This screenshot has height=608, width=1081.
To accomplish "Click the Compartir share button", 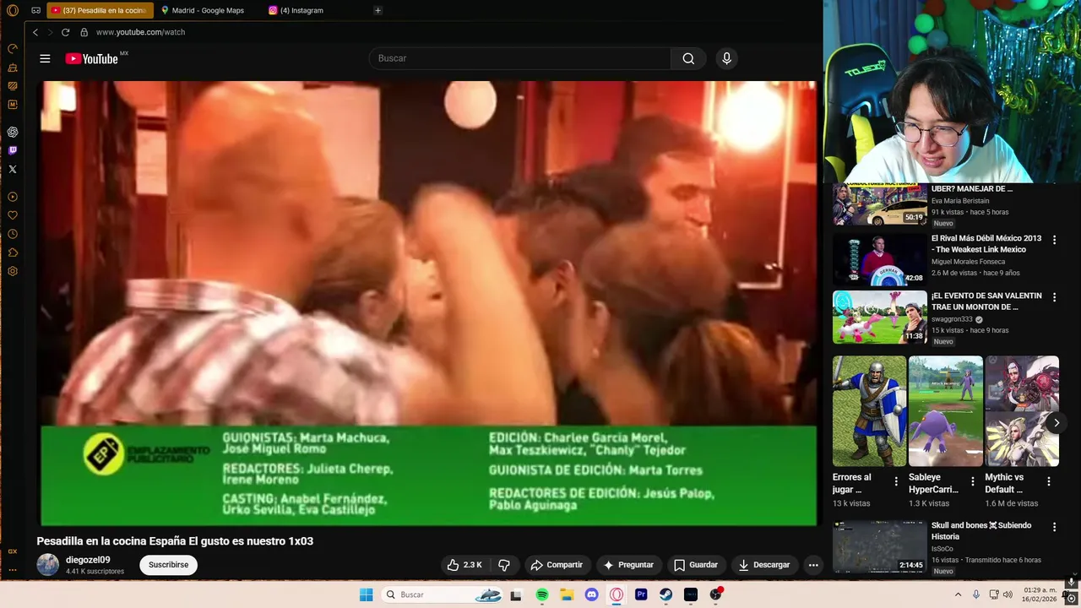I will click(x=556, y=565).
